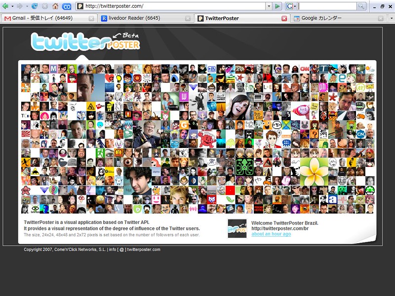
Task: Close the livedoor Reader tab
Action: click(188, 18)
